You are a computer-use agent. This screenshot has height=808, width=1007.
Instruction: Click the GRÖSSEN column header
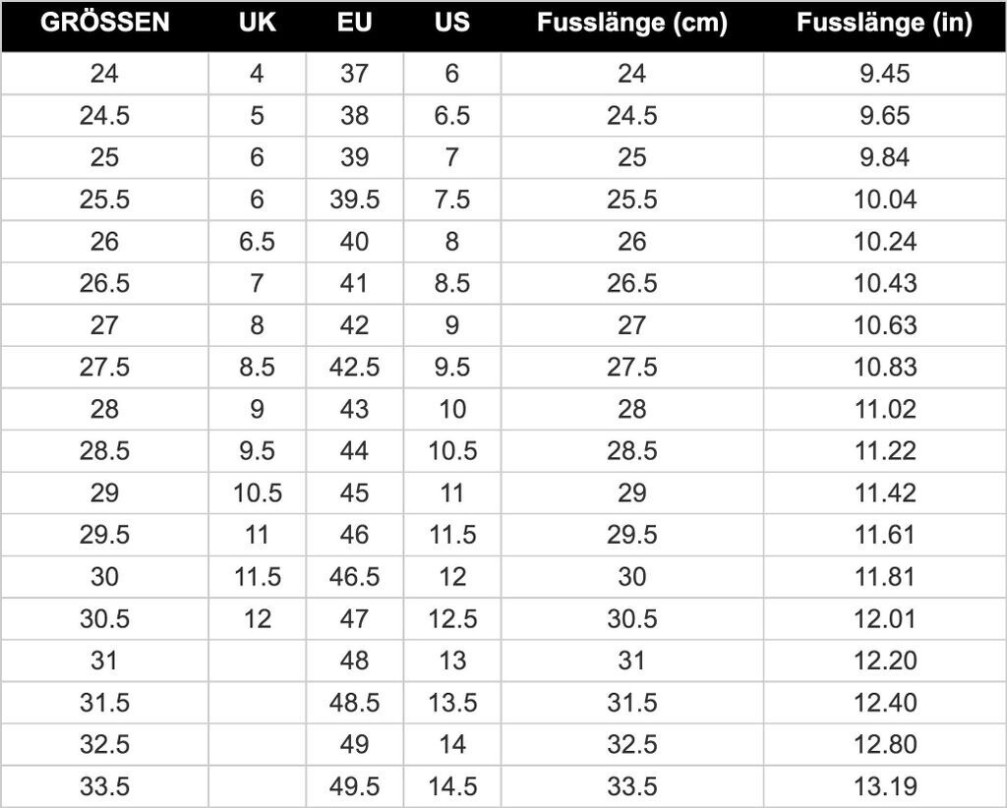(x=104, y=24)
